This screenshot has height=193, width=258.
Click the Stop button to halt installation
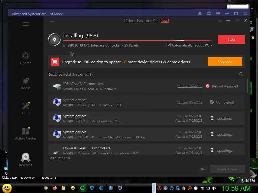(x=231, y=39)
